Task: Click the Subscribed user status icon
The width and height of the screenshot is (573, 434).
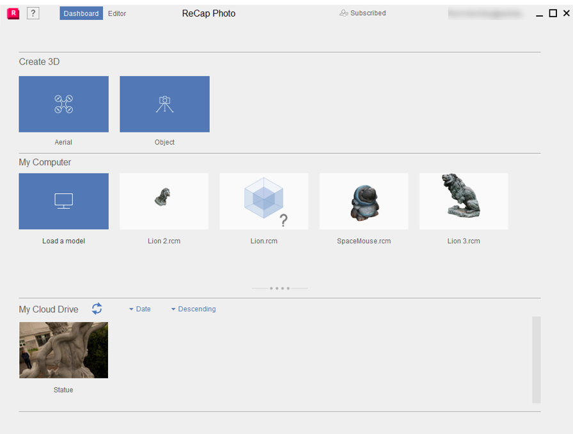Action: click(x=343, y=13)
